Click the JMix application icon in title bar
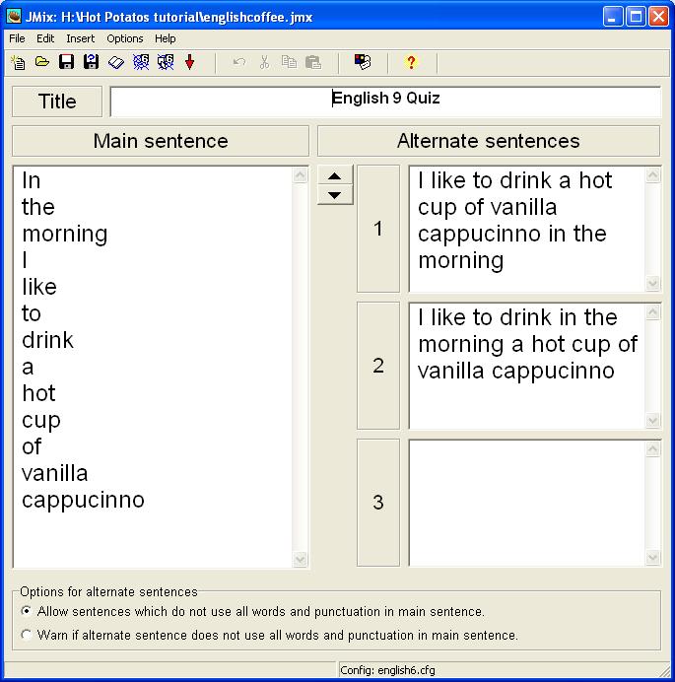Viewport: 675px width, 682px height. pyautogui.click(x=14, y=16)
